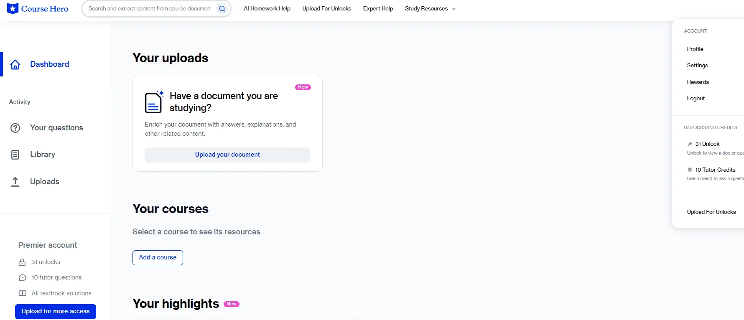This screenshot has width=744, height=320.
Task: Click the Uploads arrow icon
Action: pyautogui.click(x=15, y=182)
